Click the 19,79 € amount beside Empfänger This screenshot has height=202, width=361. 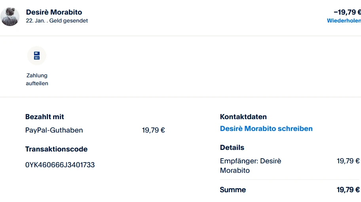point(348,161)
